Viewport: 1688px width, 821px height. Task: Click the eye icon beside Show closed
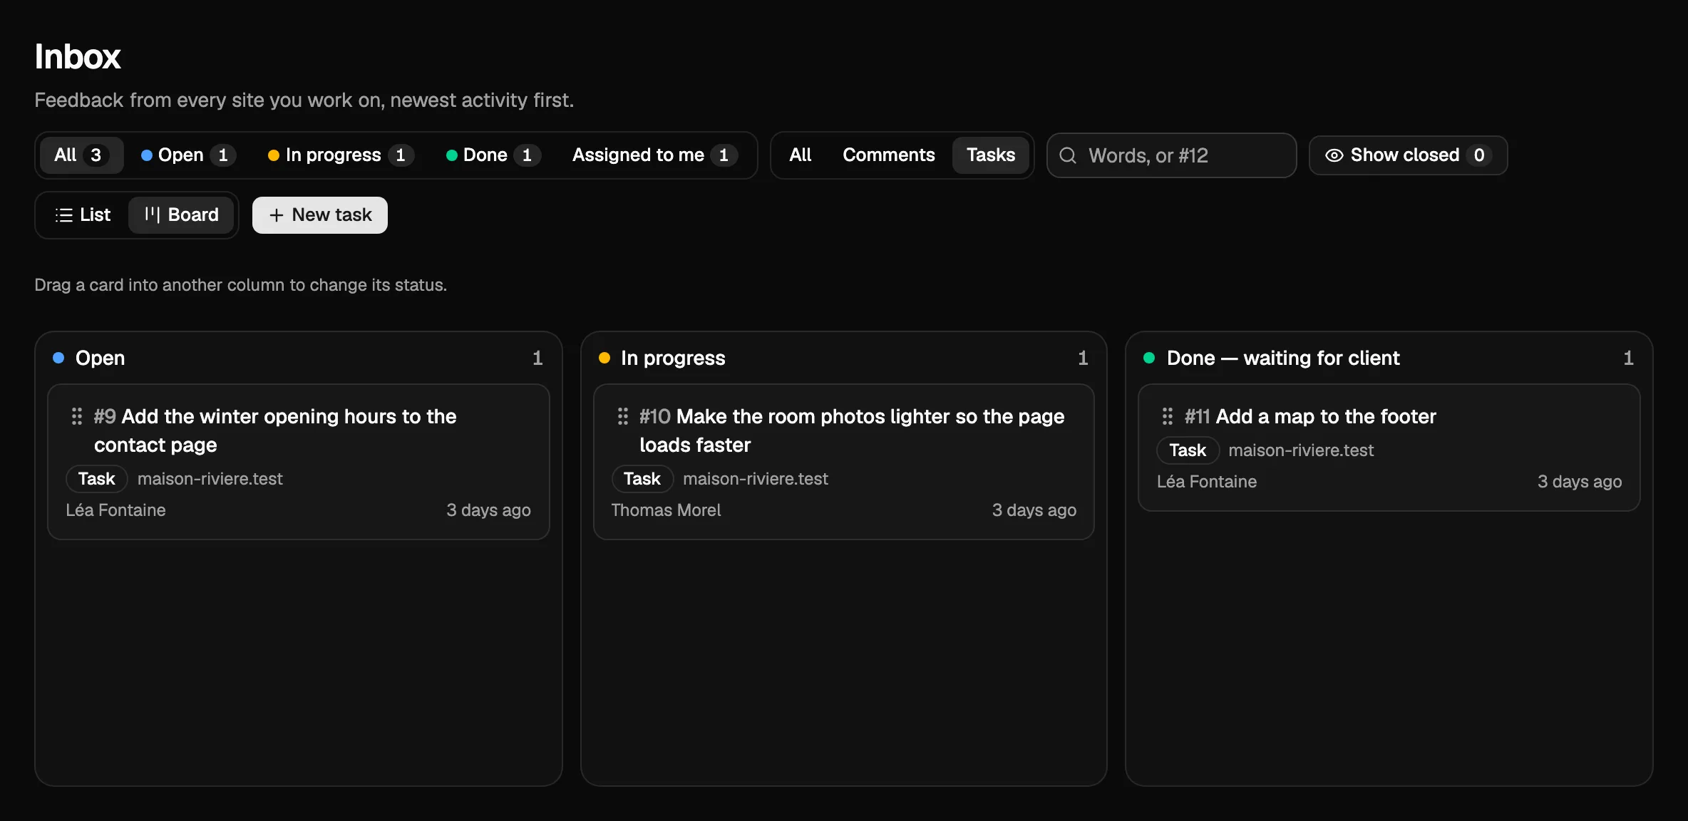pos(1334,155)
